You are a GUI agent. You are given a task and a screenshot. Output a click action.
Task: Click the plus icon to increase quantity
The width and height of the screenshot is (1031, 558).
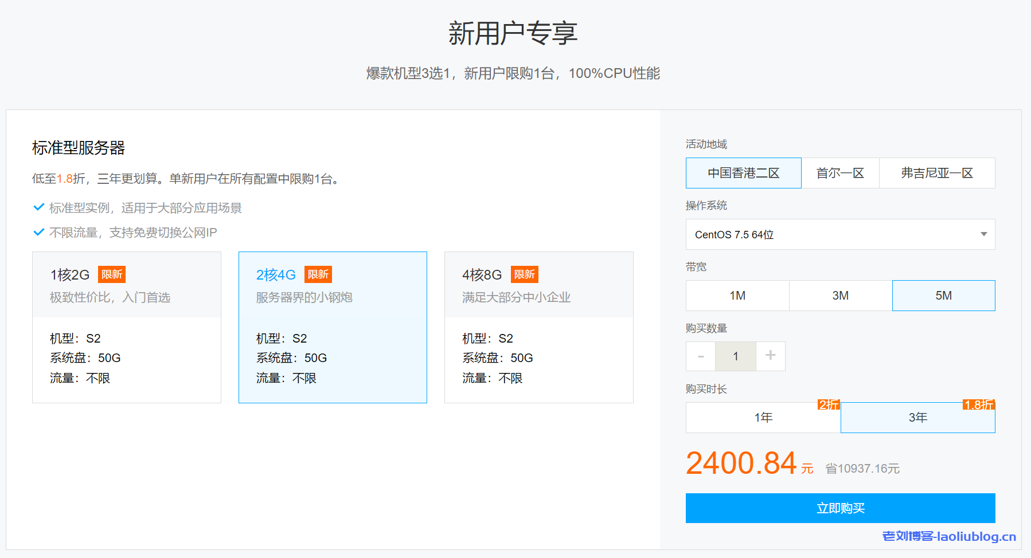[771, 356]
